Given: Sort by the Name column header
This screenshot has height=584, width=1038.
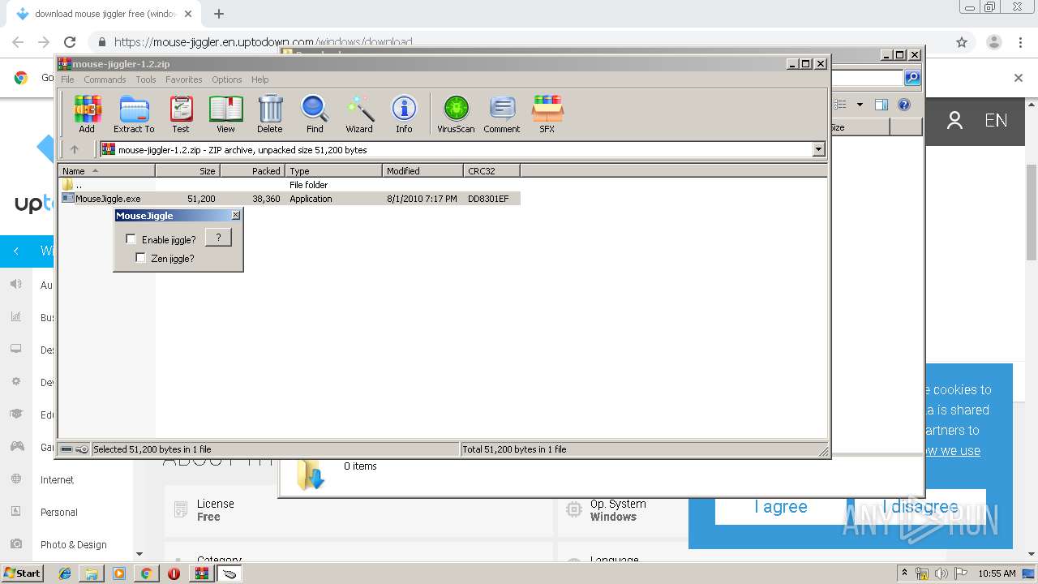Looking at the screenshot, I should [x=106, y=170].
